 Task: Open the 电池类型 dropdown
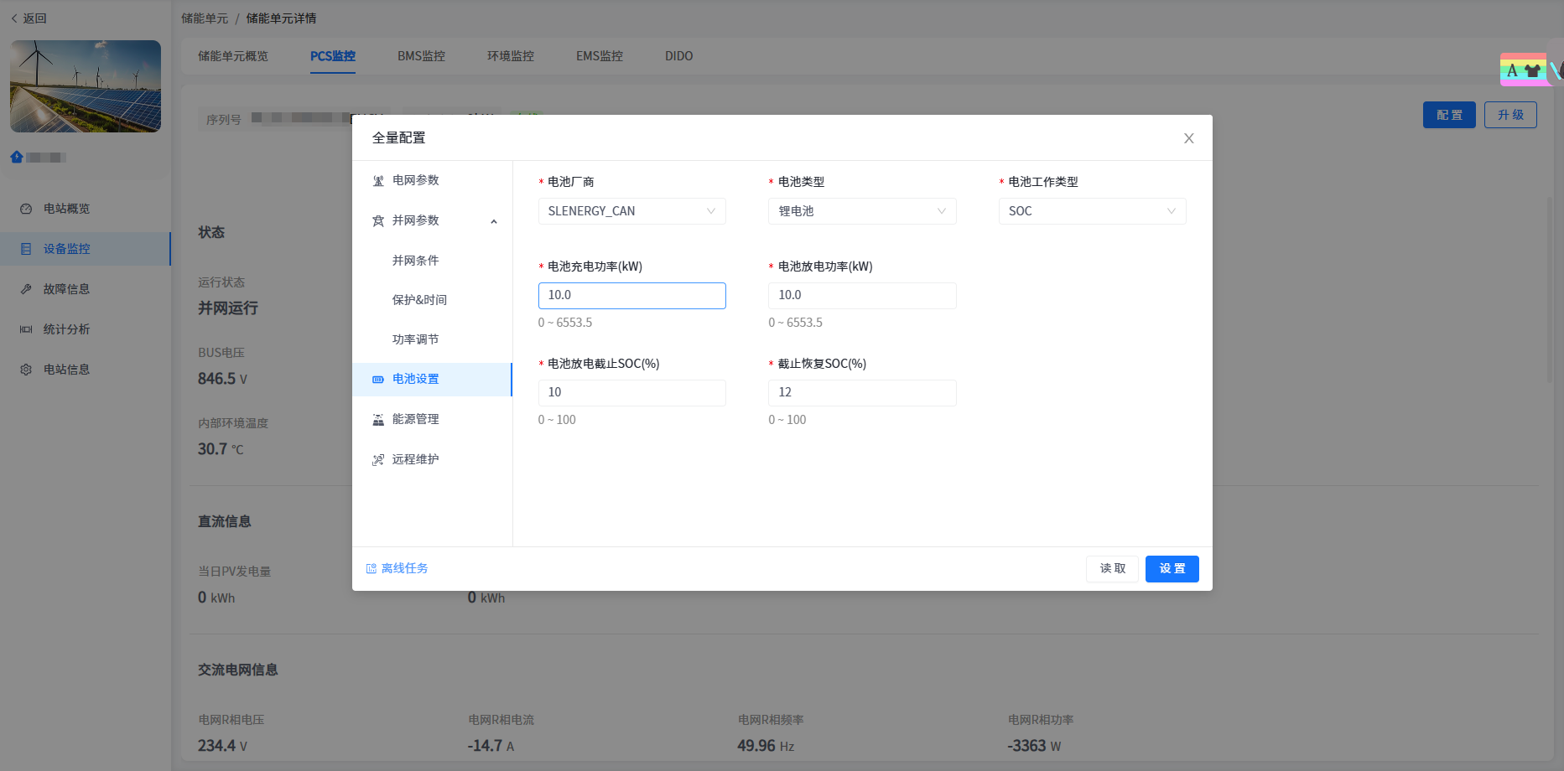(x=861, y=211)
